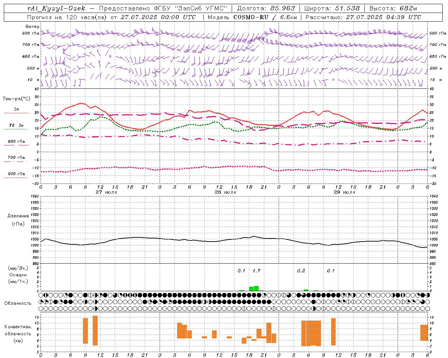448x358 pixels.
Task: Click the 0.2 precipitation amount label
Action: point(301,271)
